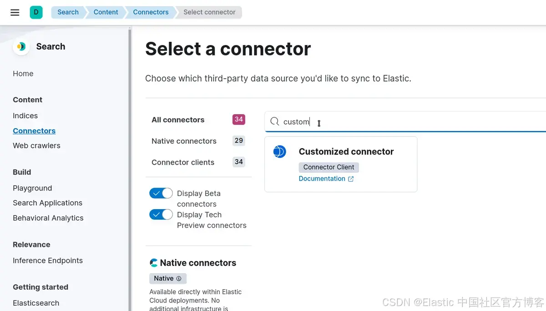Open the hamburger navigation menu
Viewport: 546px width, 311px height.
pyautogui.click(x=15, y=12)
